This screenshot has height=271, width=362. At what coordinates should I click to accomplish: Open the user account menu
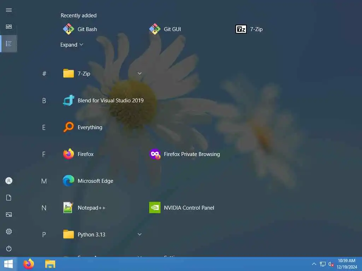click(9, 181)
